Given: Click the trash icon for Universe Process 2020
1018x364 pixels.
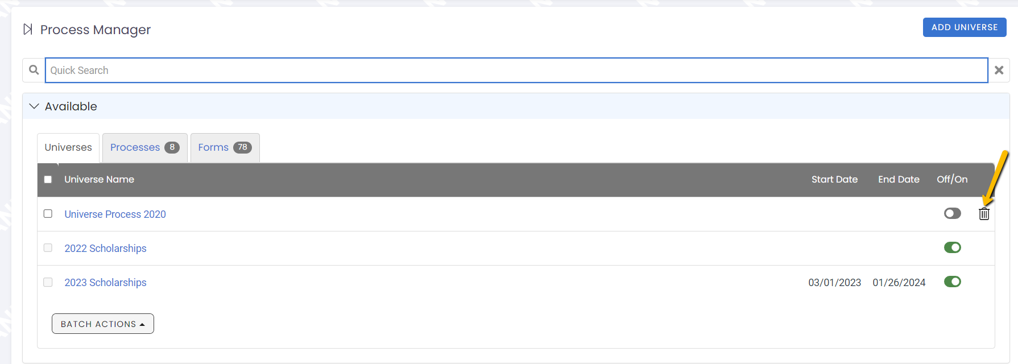Looking at the screenshot, I should [x=984, y=214].
